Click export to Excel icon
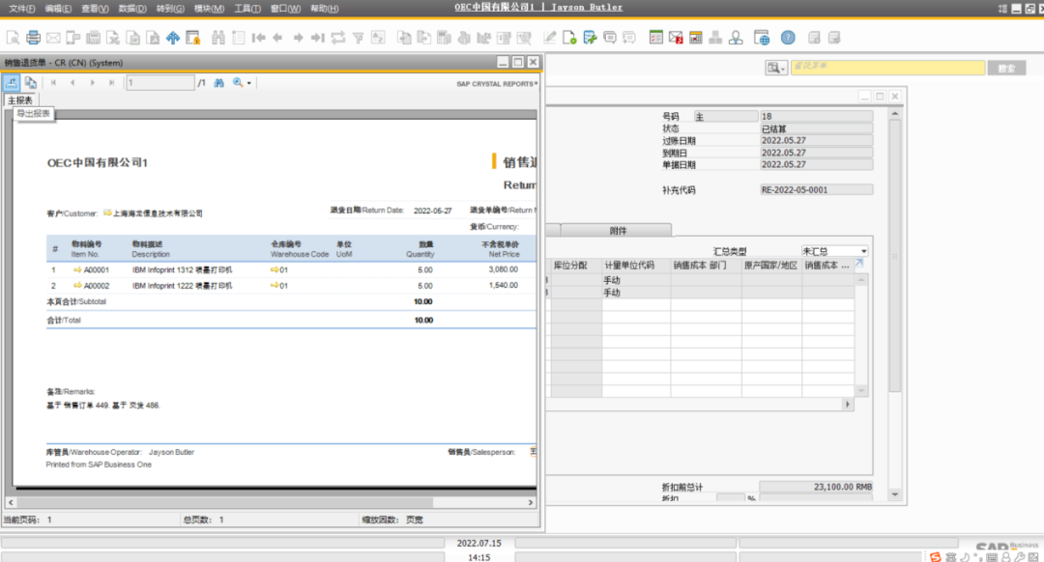 click(x=113, y=38)
